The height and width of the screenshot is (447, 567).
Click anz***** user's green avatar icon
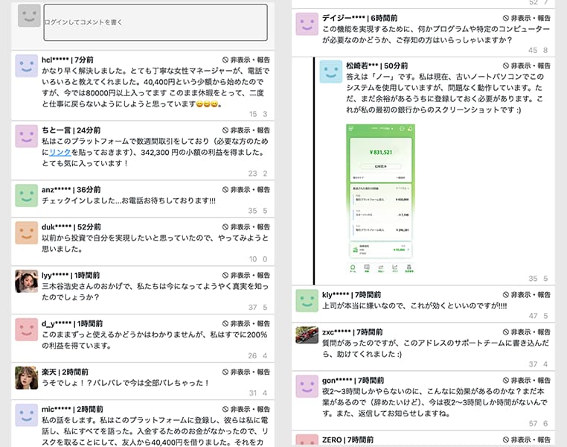click(27, 196)
